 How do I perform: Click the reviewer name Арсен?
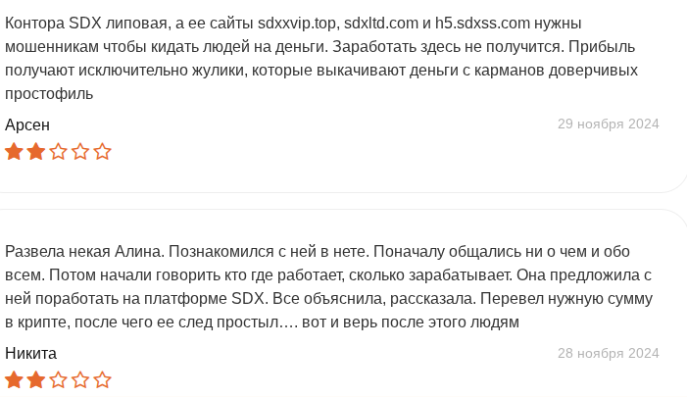(x=27, y=124)
